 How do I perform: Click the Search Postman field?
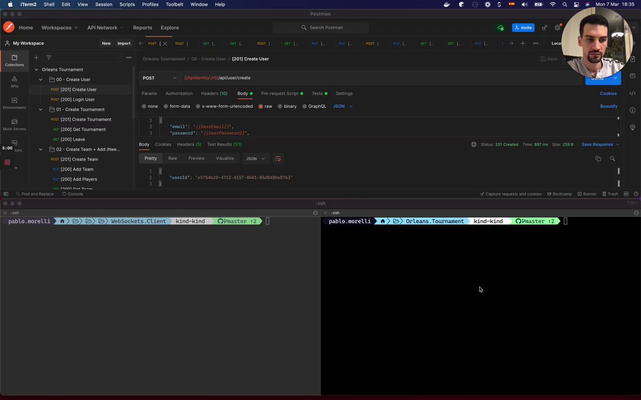[x=321, y=27]
